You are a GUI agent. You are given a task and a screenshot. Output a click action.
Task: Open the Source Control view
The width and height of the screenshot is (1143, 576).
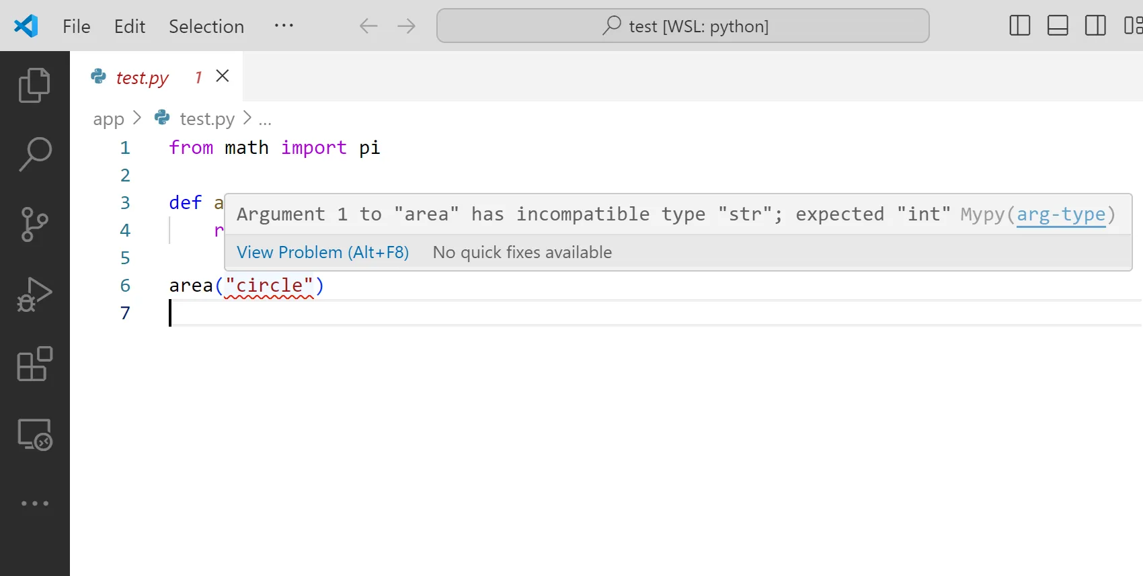point(34,224)
